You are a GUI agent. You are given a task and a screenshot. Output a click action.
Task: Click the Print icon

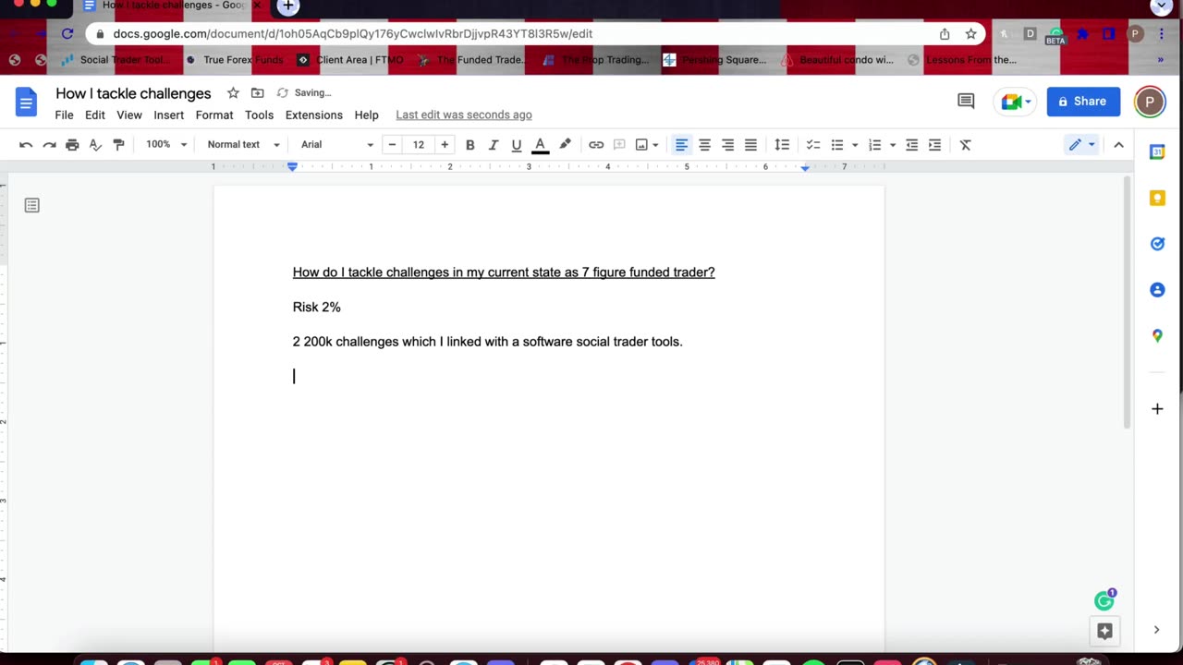pyautogui.click(x=72, y=145)
